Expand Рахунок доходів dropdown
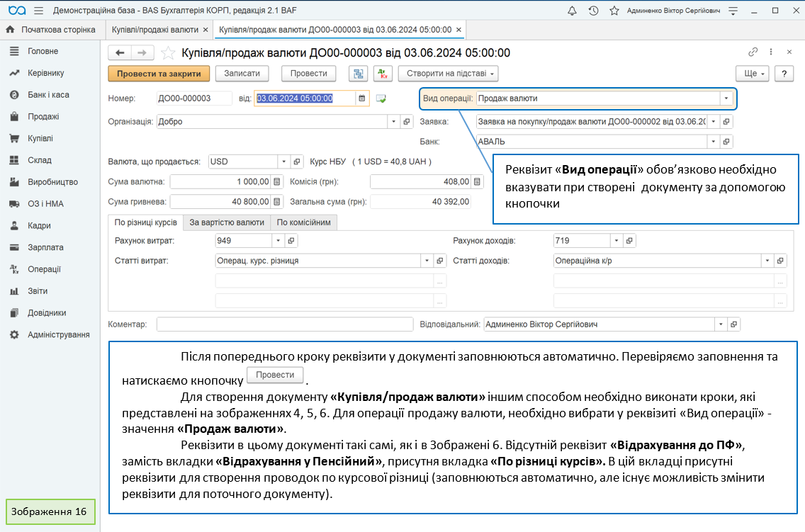The height and width of the screenshot is (532, 805). [x=617, y=241]
